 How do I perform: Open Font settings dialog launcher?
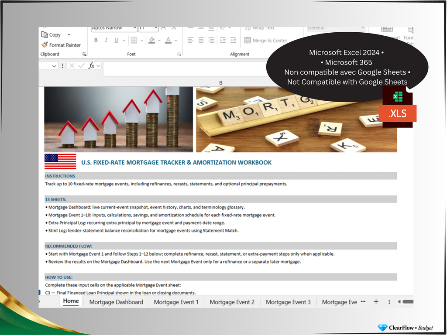[x=179, y=54]
